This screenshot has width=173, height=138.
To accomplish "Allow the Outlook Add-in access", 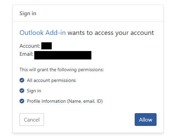I will pyautogui.click(x=145, y=120).
